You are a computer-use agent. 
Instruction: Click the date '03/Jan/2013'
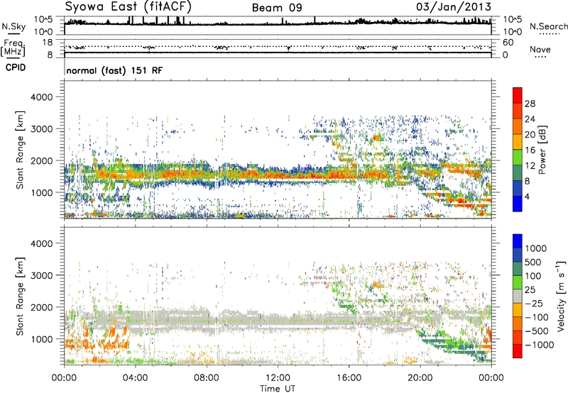[453, 7]
